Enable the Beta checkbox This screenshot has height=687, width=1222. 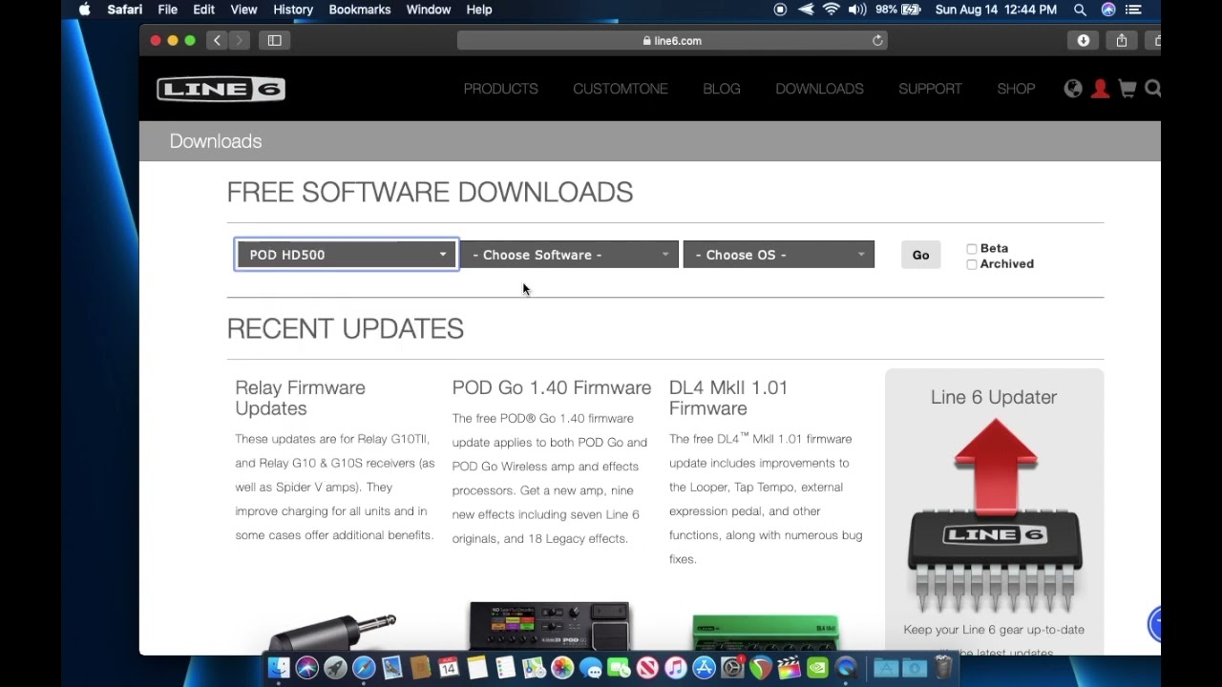pos(972,249)
